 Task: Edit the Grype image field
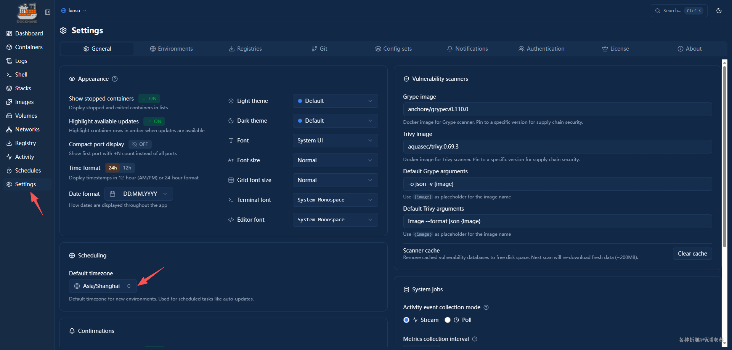pos(557,109)
